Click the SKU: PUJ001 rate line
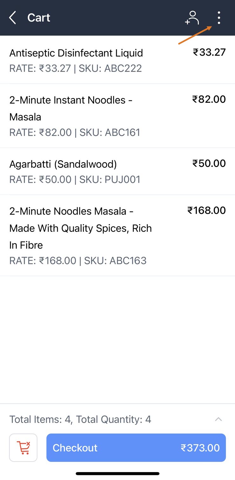Viewport: 235px width, 480px height. pos(75,179)
